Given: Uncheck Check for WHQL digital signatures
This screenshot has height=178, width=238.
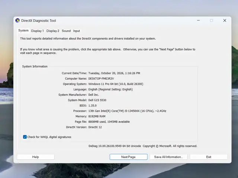Looking at the screenshot, I should [25, 137].
